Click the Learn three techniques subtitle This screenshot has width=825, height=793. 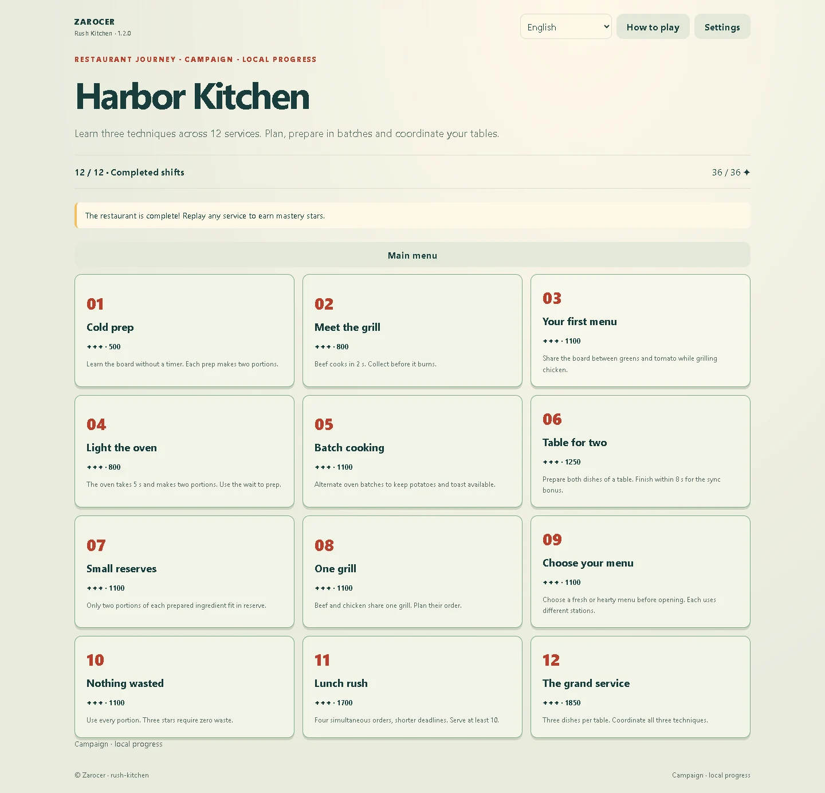(287, 134)
